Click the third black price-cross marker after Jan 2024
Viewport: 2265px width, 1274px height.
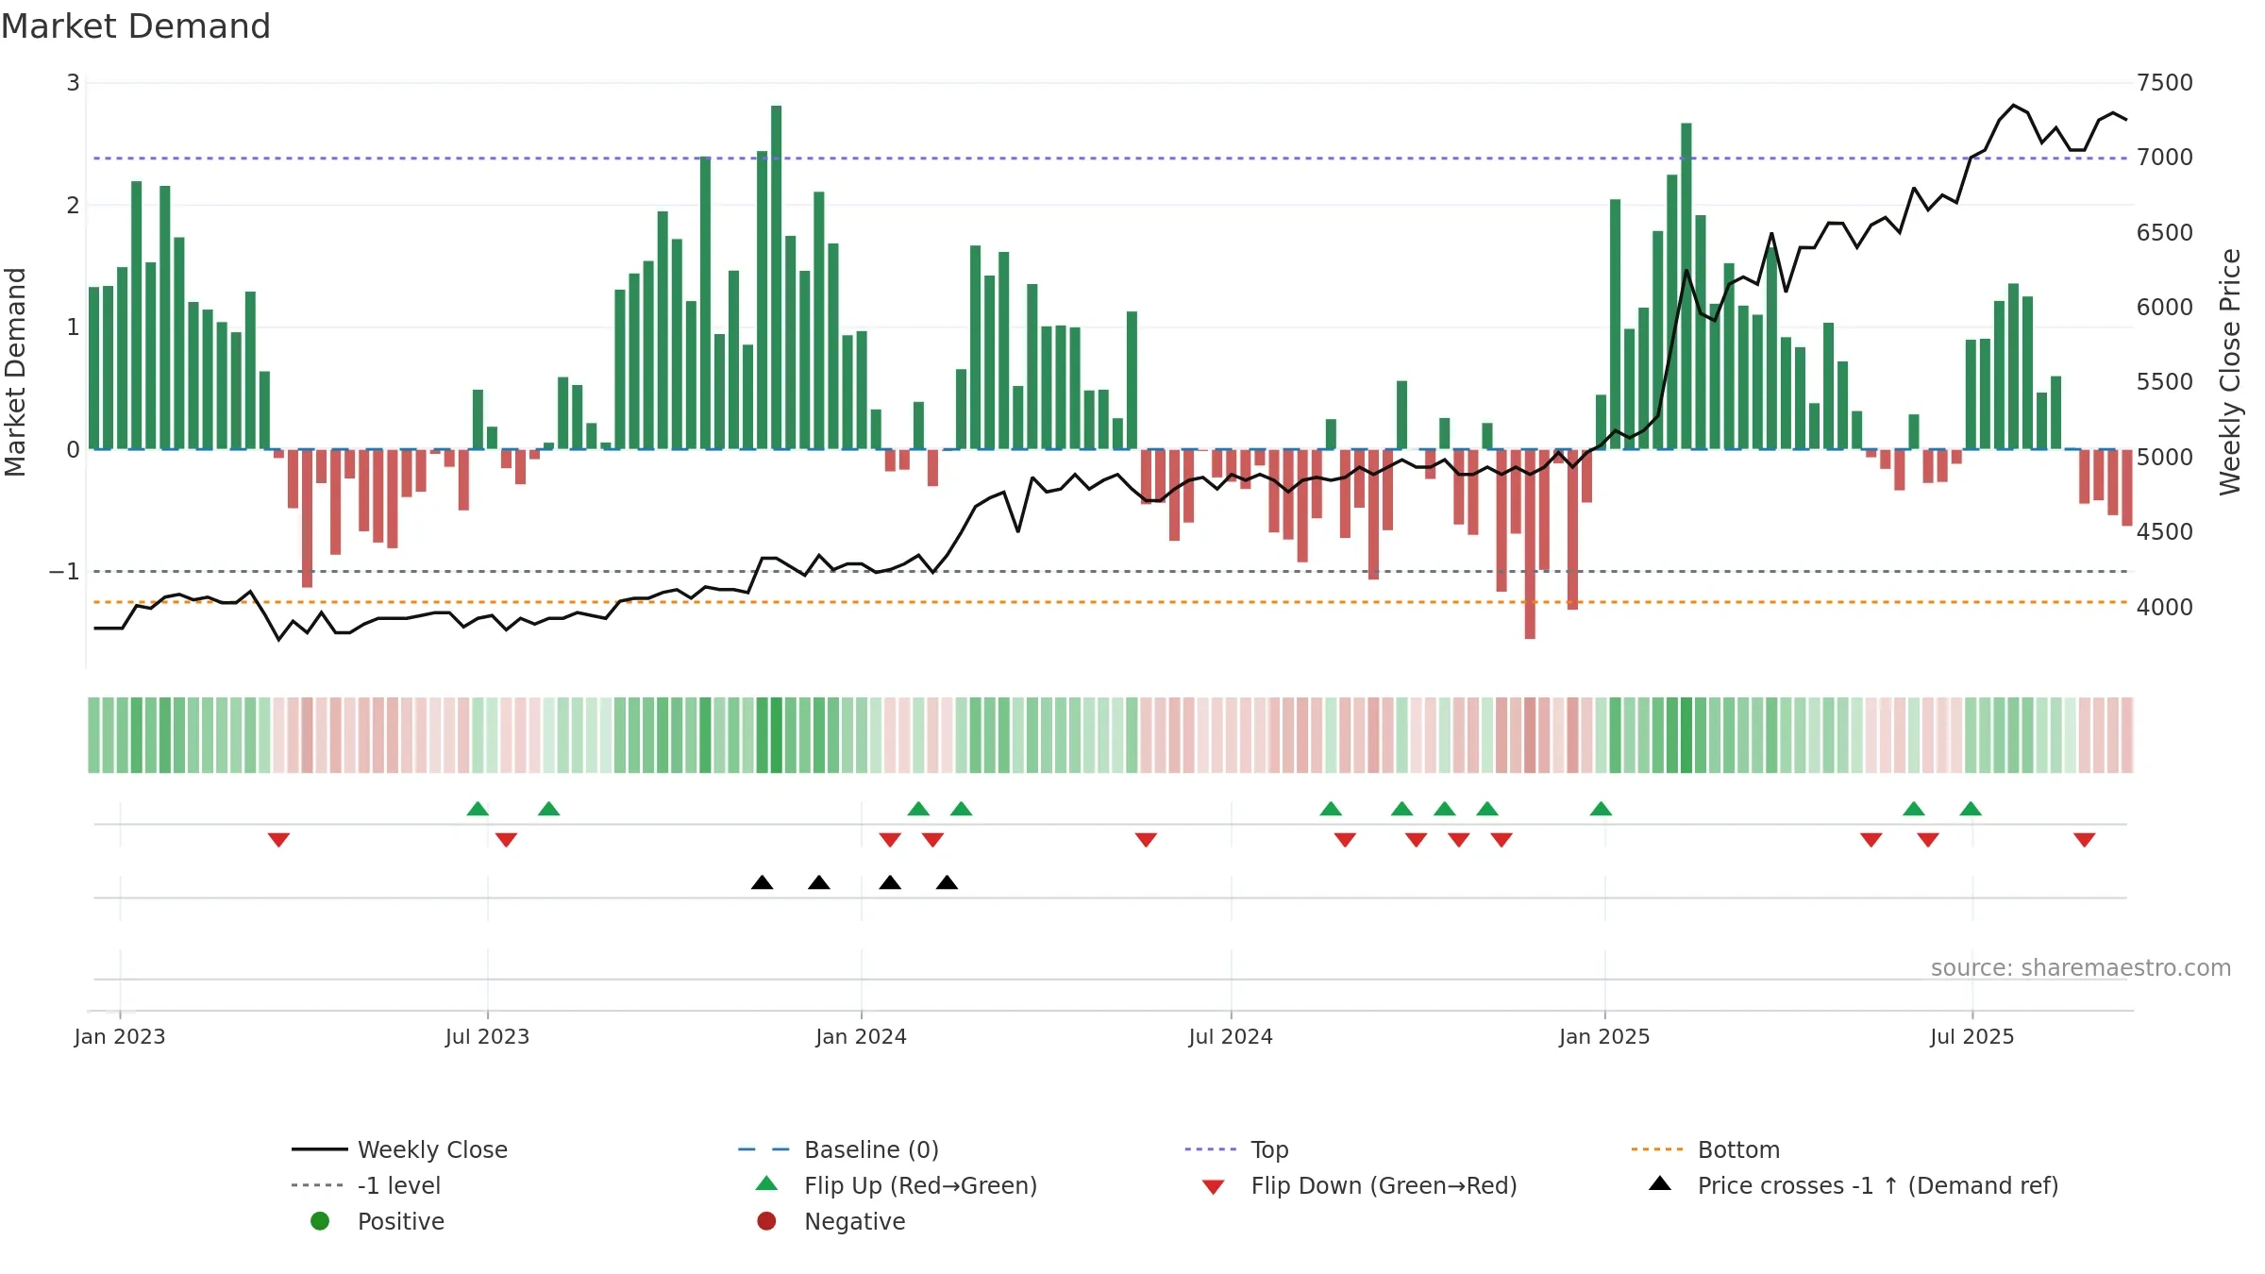[x=890, y=882]
